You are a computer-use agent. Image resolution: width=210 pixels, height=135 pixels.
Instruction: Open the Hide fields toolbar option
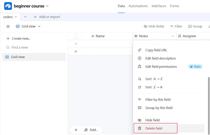pyautogui.click(x=154, y=26)
